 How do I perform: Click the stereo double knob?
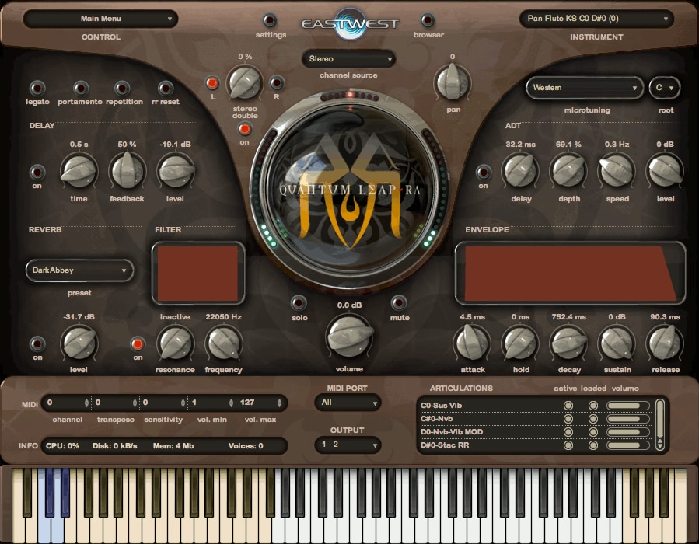[245, 83]
